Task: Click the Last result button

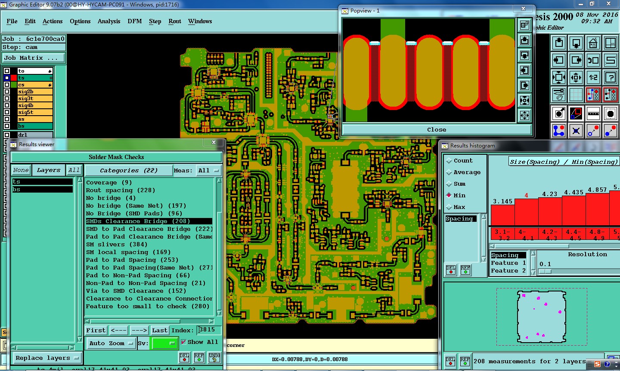Action: 160,330
